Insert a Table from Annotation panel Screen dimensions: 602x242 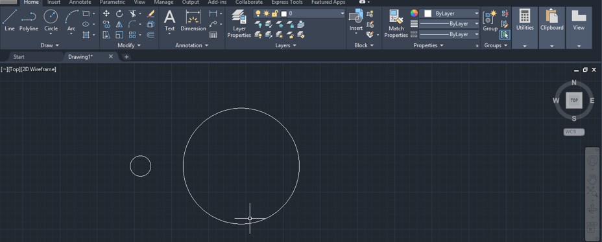point(213,35)
